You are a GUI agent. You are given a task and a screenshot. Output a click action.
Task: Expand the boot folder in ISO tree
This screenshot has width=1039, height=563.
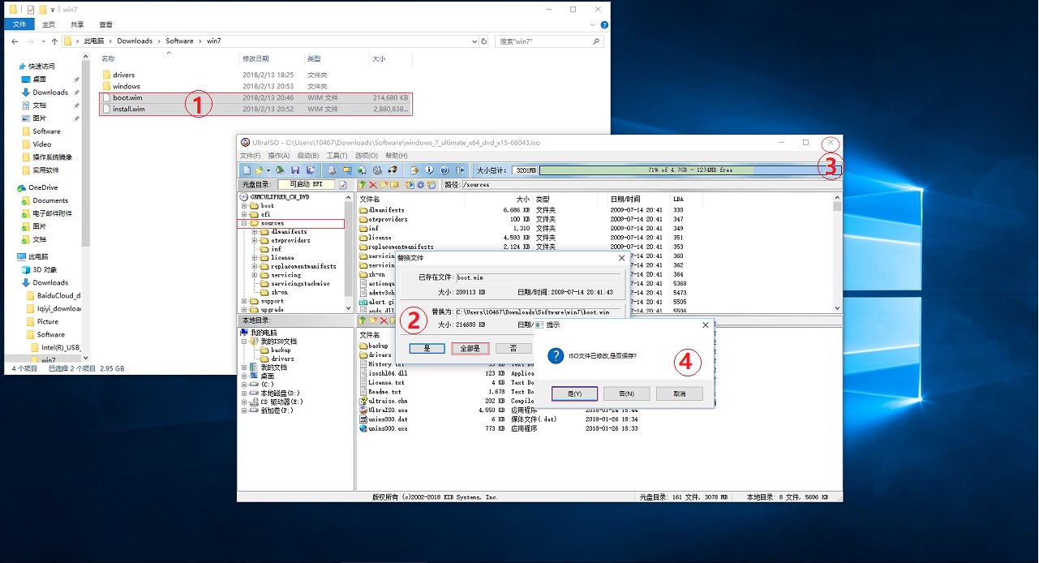[243, 205]
